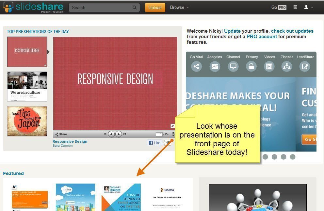Open Sara Cannon author link
Viewport: 324px width, 211px height.
coord(63,146)
